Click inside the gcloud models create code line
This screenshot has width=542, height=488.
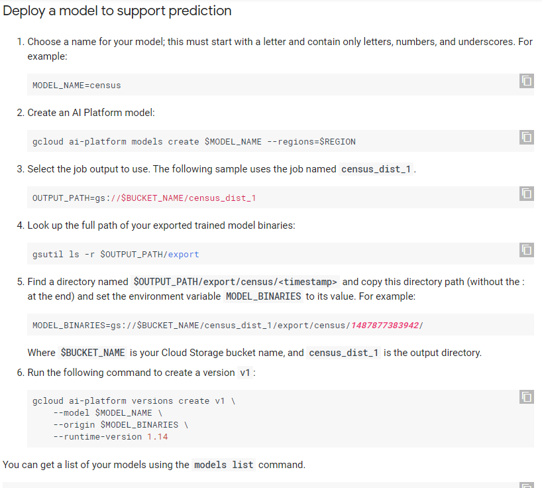(193, 142)
